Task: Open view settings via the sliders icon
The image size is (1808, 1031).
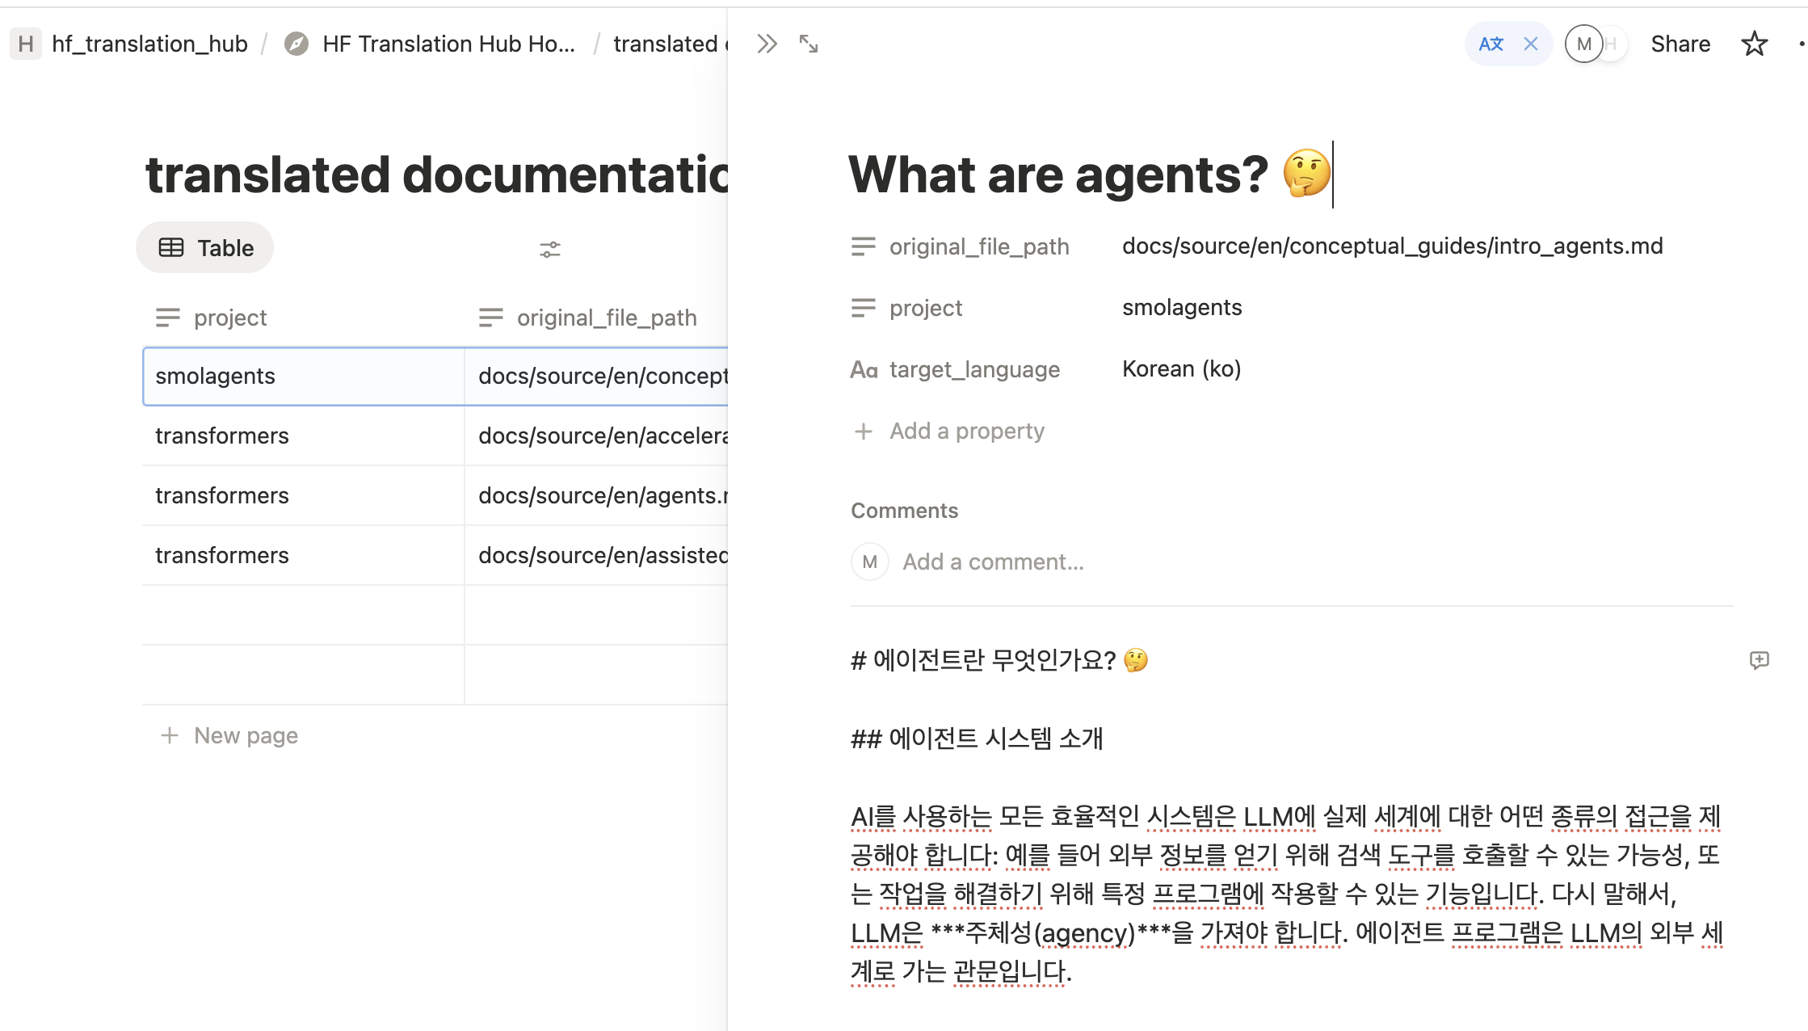Action: tap(550, 249)
